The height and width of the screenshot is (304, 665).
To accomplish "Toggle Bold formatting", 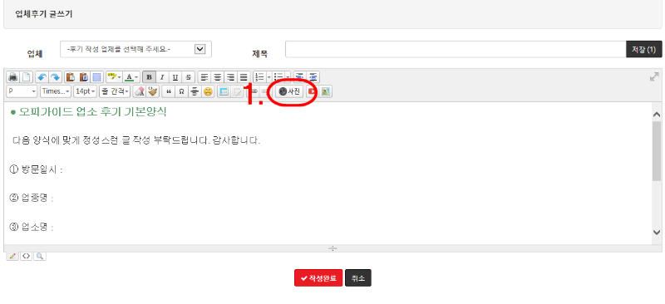I will click(x=149, y=77).
